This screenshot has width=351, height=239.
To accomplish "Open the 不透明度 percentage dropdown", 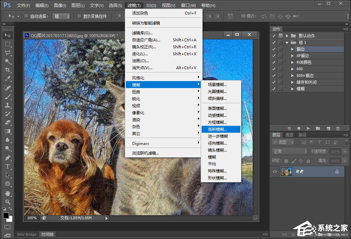I will [x=344, y=152].
